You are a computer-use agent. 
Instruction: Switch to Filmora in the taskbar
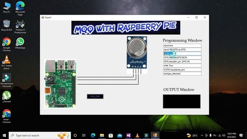[x=146, y=136]
